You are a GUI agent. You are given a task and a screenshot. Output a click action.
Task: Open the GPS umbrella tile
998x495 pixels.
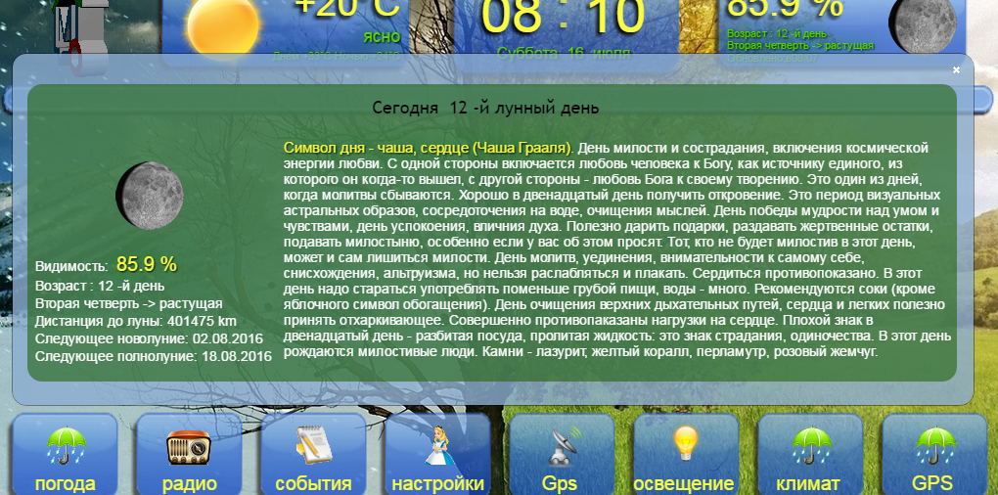tap(934, 454)
